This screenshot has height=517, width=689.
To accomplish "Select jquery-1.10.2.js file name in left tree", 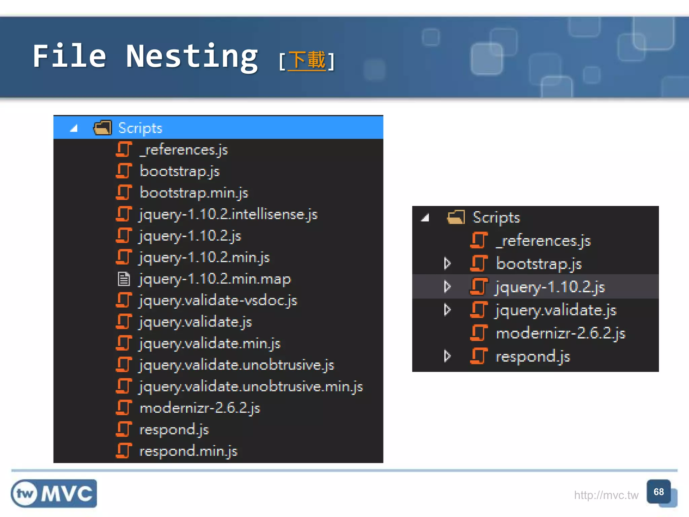I will pos(190,236).
